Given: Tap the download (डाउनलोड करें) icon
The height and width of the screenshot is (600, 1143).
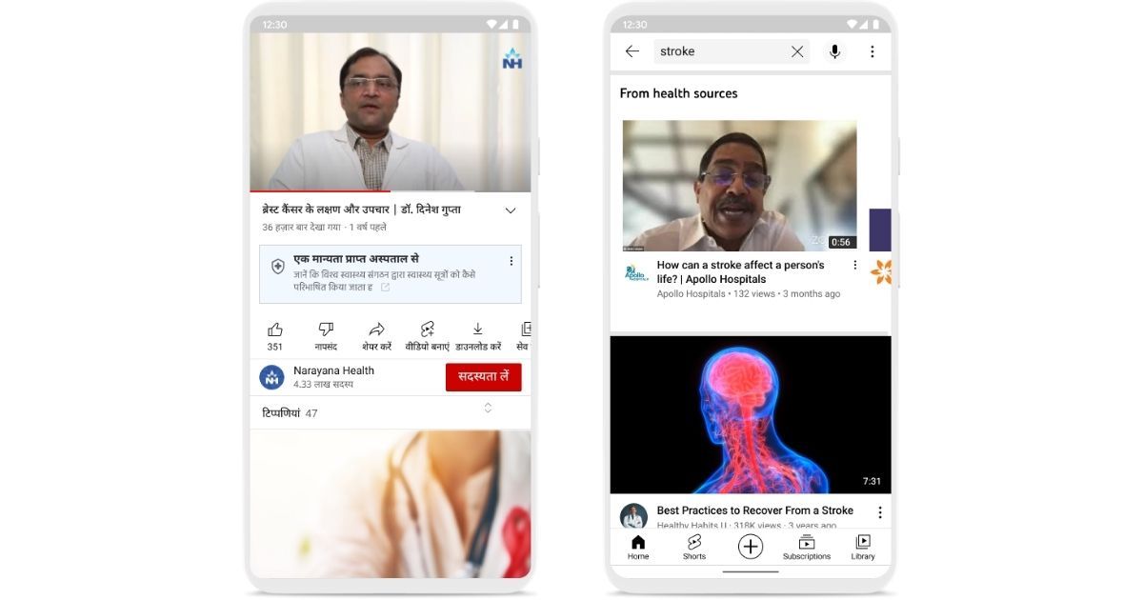Looking at the screenshot, I should pos(478,330).
